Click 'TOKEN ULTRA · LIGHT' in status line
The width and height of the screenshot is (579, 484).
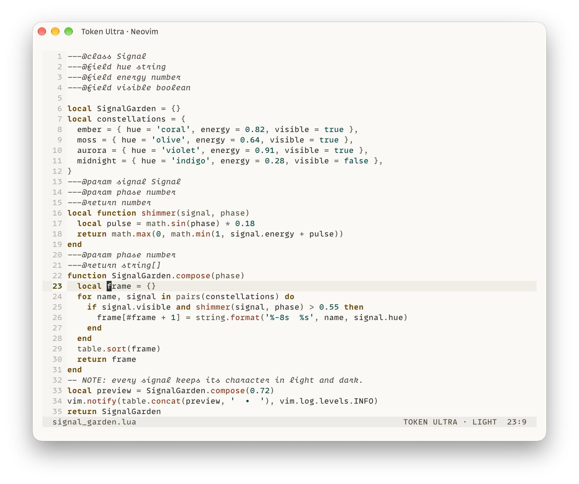(450, 422)
